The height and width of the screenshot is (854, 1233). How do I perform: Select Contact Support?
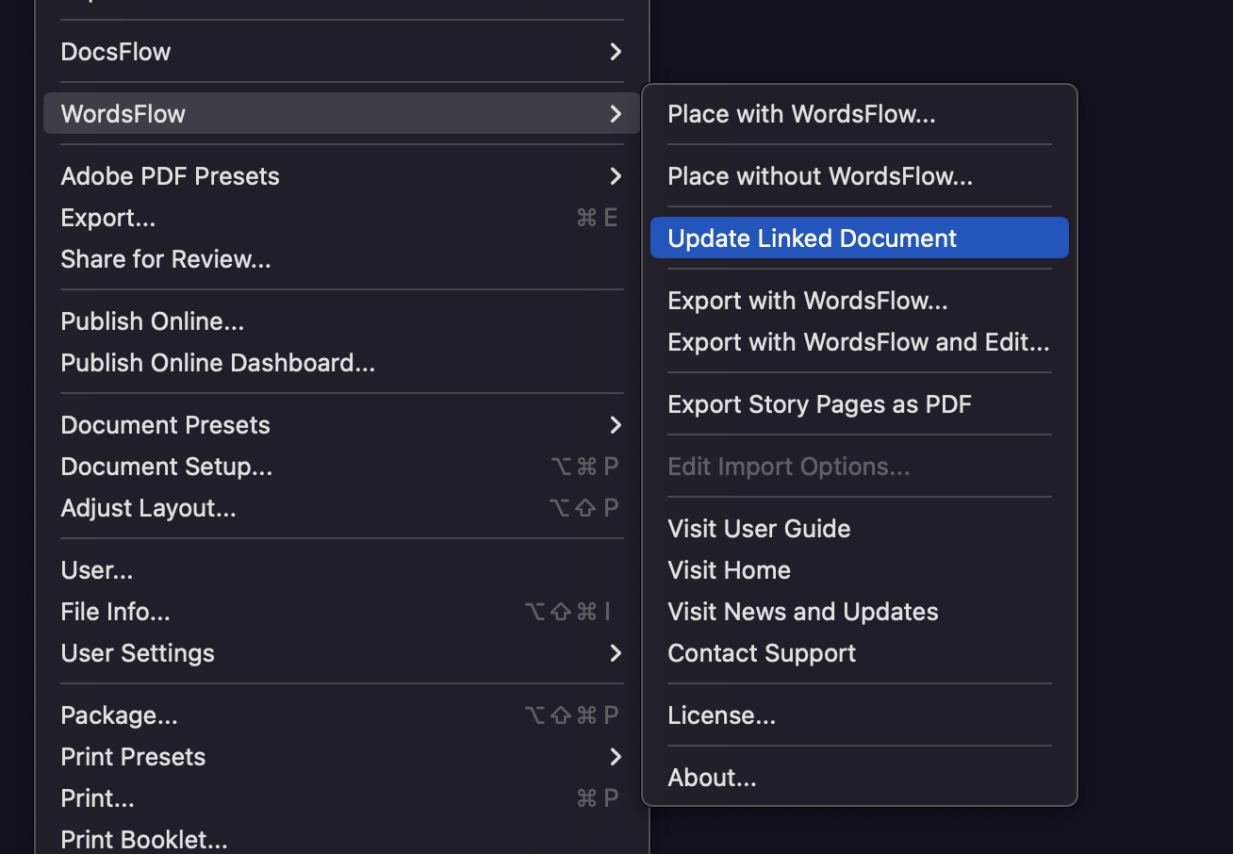pyautogui.click(x=860, y=653)
